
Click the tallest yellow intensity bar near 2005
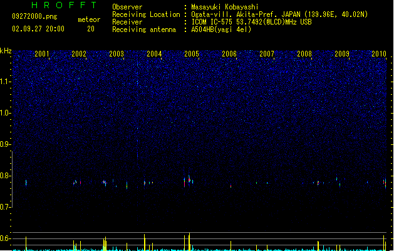pos(189,242)
